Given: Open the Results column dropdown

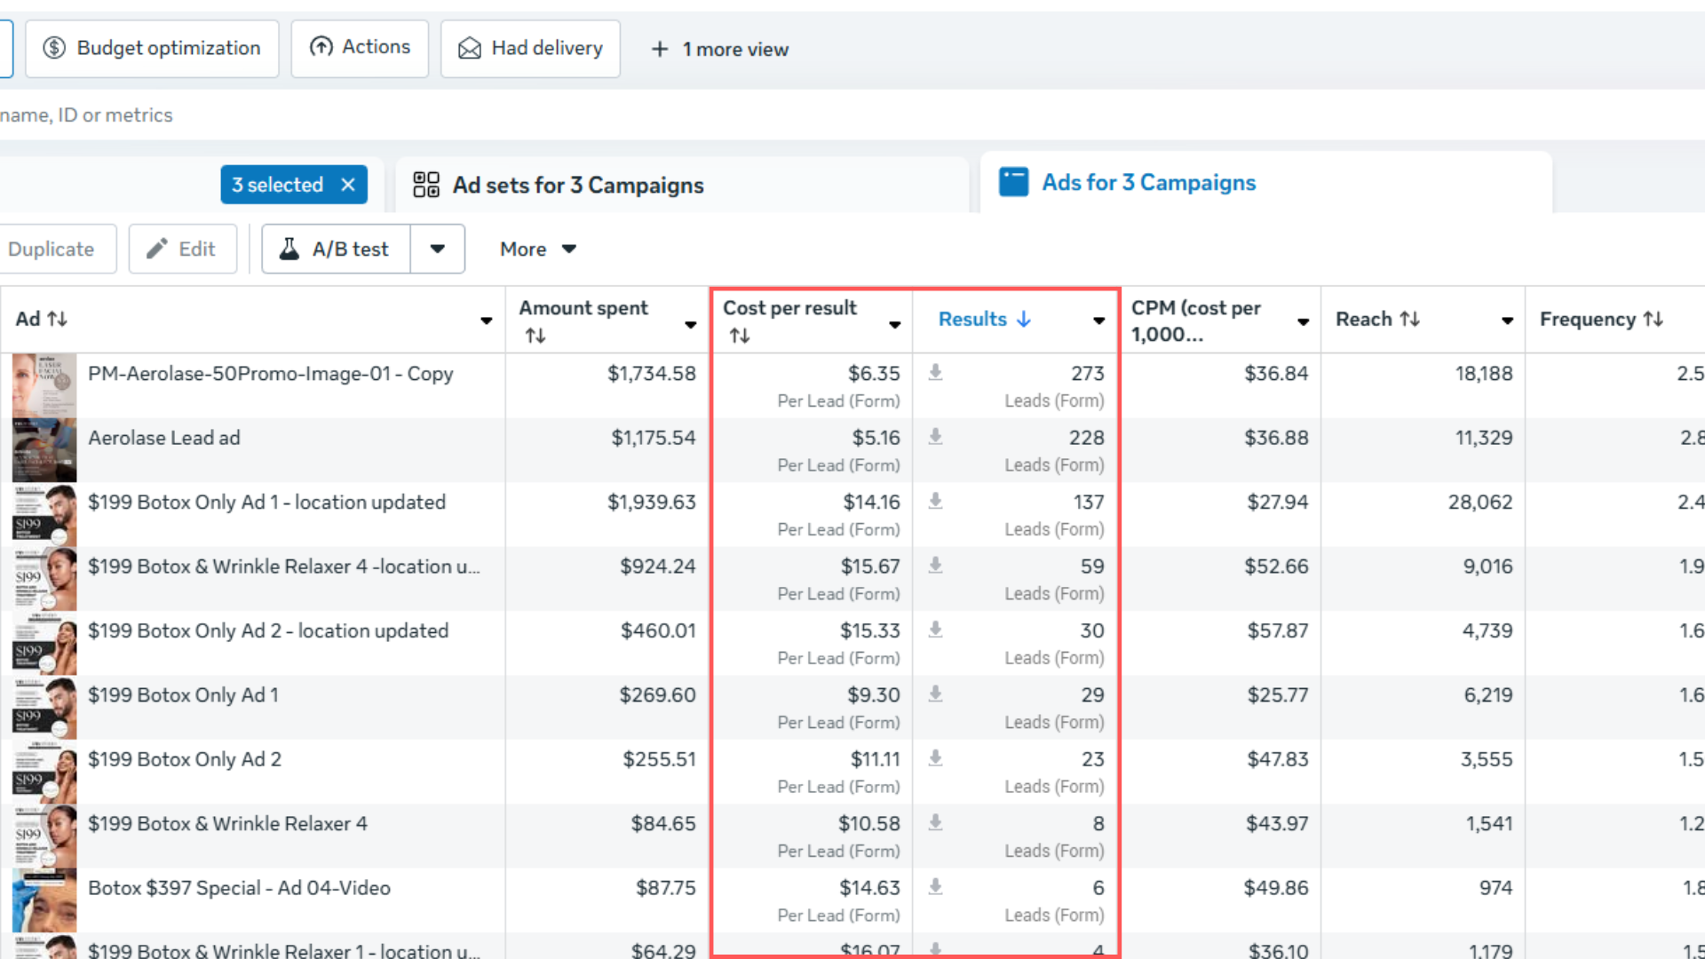Looking at the screenshot, I should [1099, 321].
